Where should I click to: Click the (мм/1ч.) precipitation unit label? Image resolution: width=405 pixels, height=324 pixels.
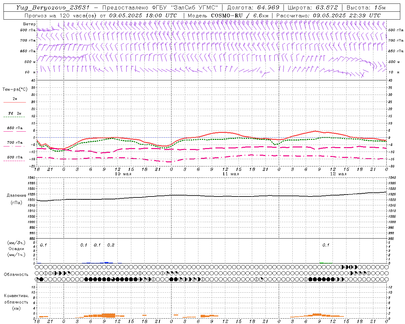16,255
